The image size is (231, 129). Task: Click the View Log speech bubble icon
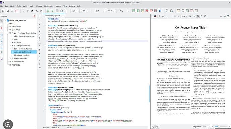(x=66, y=11)
